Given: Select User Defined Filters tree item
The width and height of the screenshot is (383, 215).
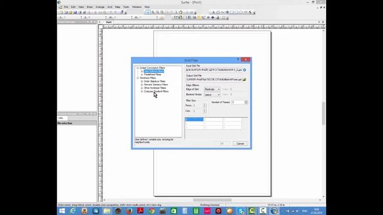Looking at the screenshot, I should coord(154,71).
